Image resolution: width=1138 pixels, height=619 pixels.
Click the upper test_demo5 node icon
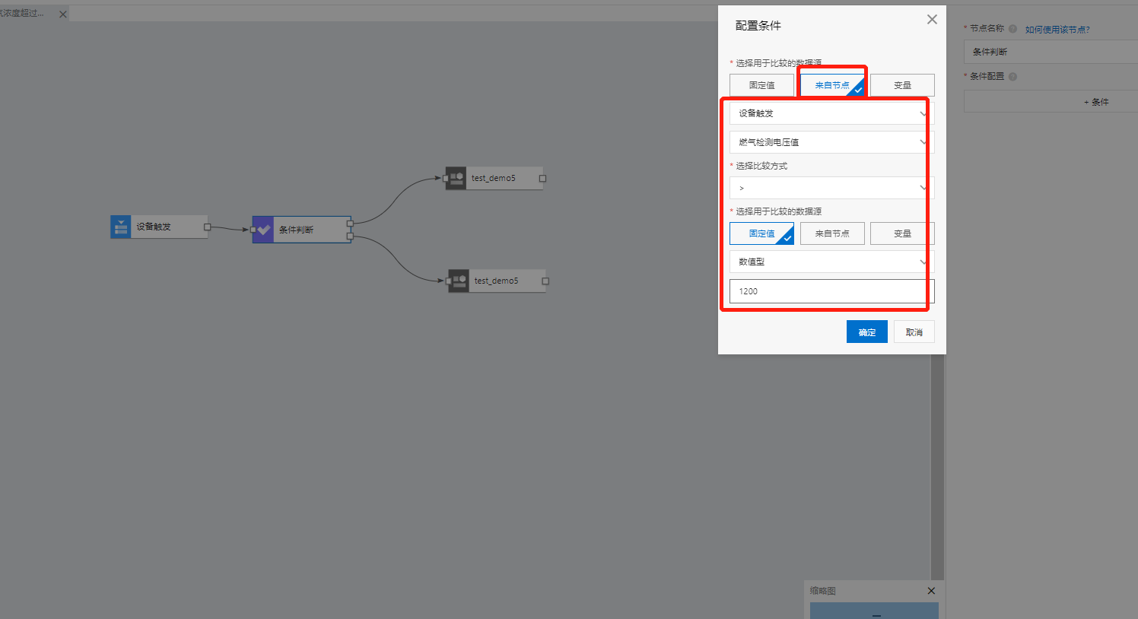coord(456,178)
